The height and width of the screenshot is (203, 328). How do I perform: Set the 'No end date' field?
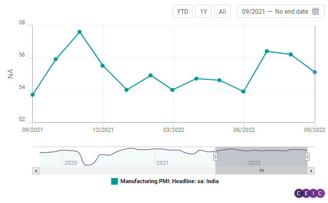(x=291, y=12)
